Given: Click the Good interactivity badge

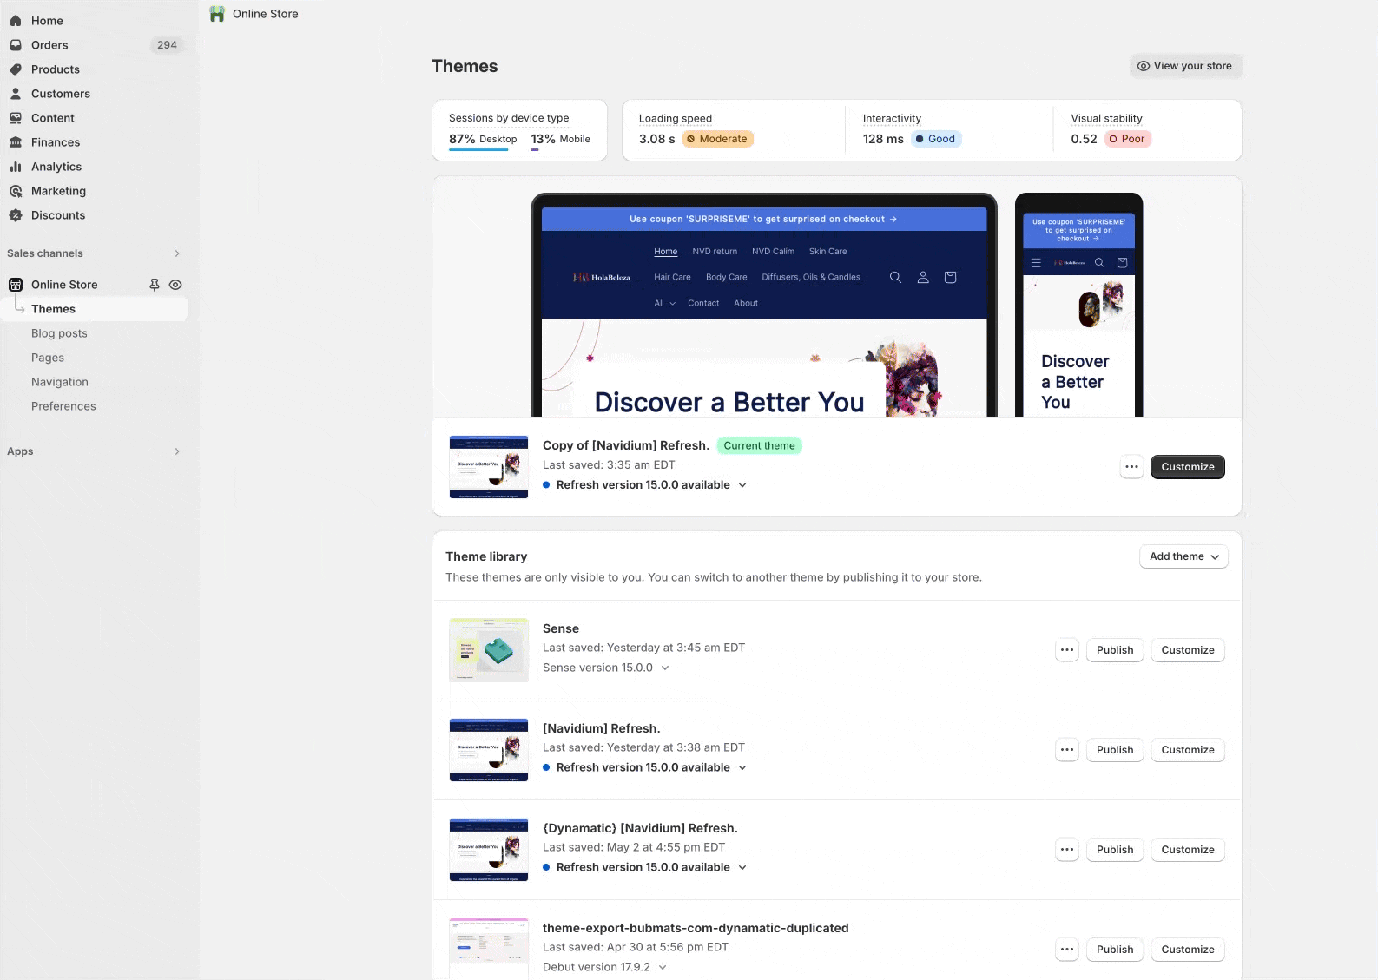Looking at the screenshot, I should 936,139.
